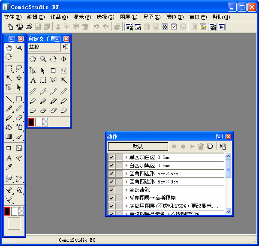Activate the Text tool in the left toolbox
The height and width of the screenshot is (246, 259).
pos(9,158)
